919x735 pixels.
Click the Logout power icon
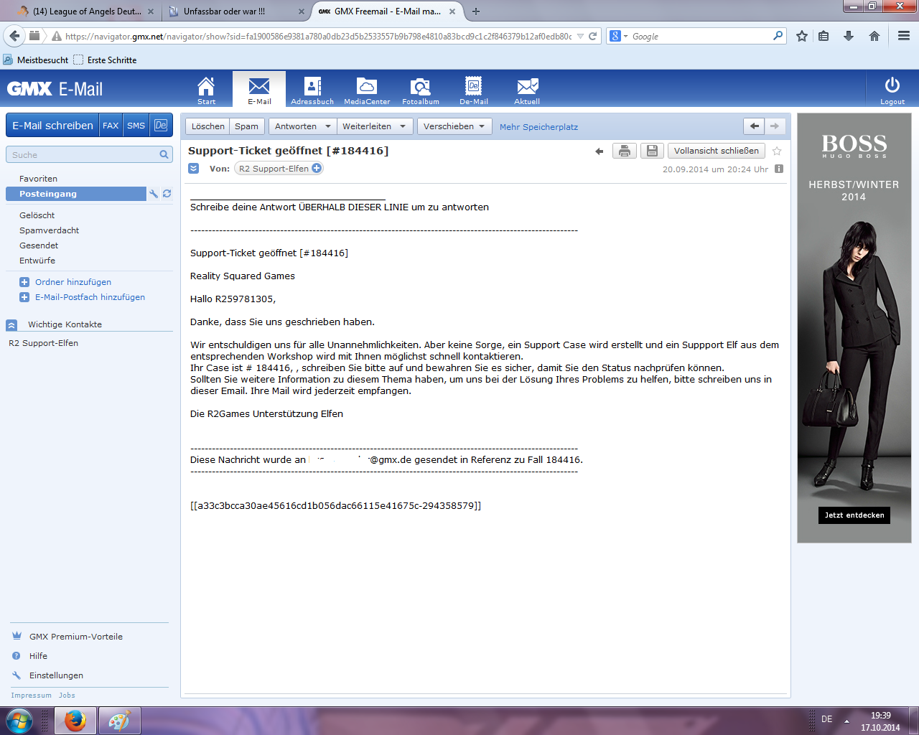click(x=892, y=86)
